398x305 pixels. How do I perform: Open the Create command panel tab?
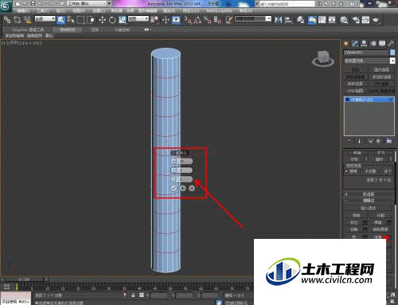click(346, 44)
